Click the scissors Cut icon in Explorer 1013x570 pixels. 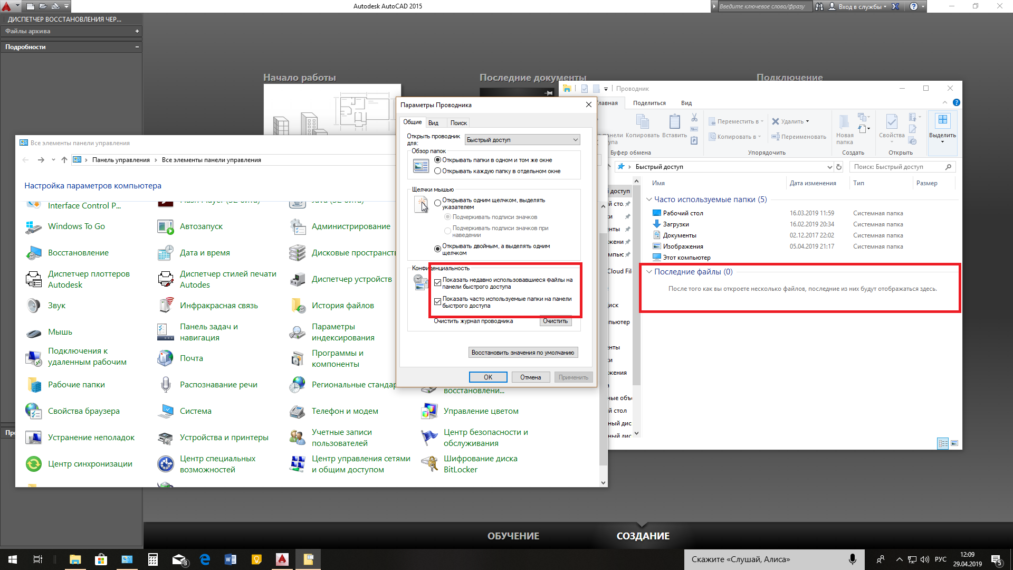694,117
